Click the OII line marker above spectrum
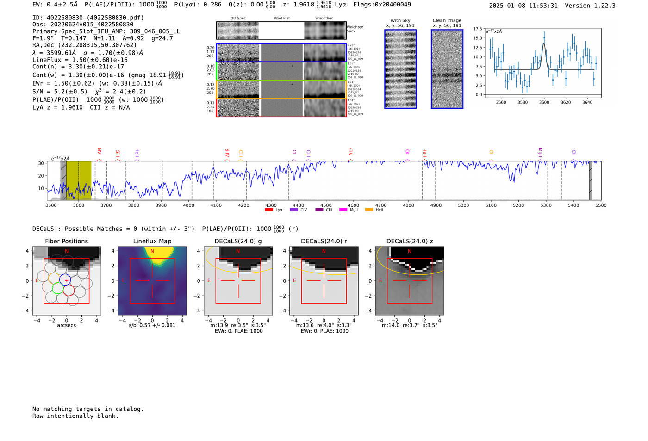This screenshot has width=648, height=441. [407, 154]
